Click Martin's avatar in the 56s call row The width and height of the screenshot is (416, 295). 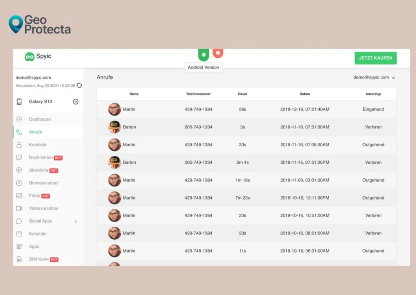pos(115,109)
